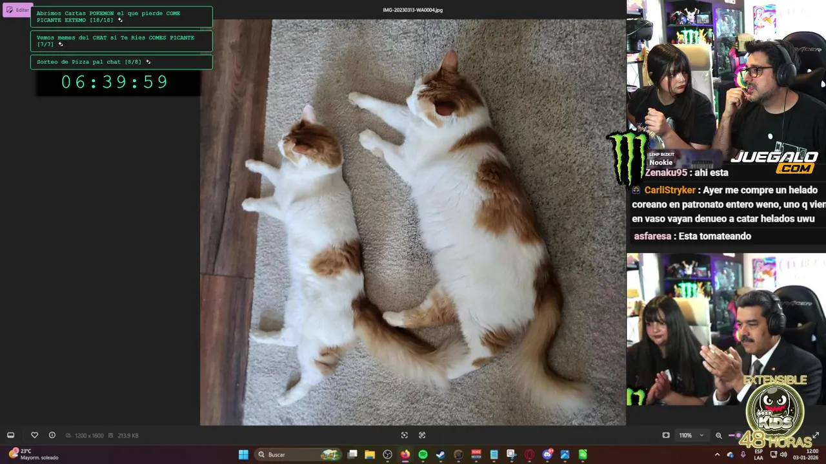Click the Buscar taskbar search field
The image size is (826, 464).
[x=299, y=454]
